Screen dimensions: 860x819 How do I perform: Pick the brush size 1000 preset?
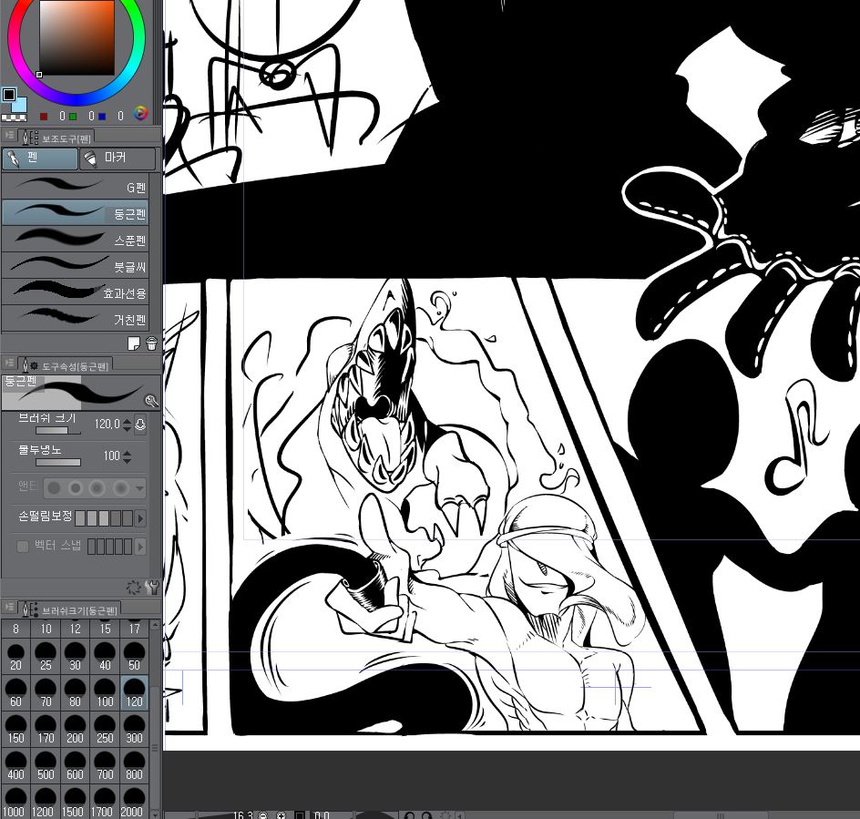coord(15,803)
